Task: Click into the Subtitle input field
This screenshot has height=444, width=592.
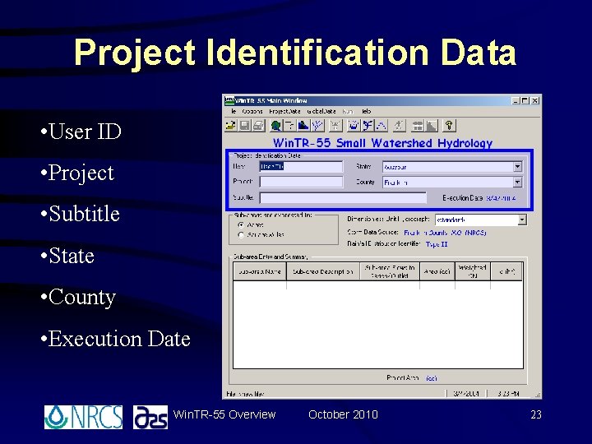Action: coord(343,197)
